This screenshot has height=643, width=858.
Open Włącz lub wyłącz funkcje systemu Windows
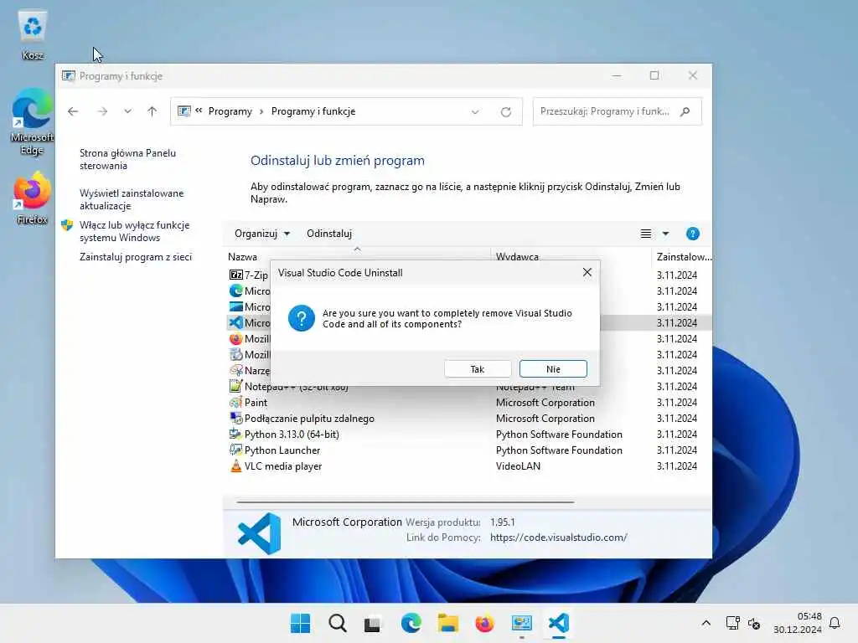click(x=135, y=231)
